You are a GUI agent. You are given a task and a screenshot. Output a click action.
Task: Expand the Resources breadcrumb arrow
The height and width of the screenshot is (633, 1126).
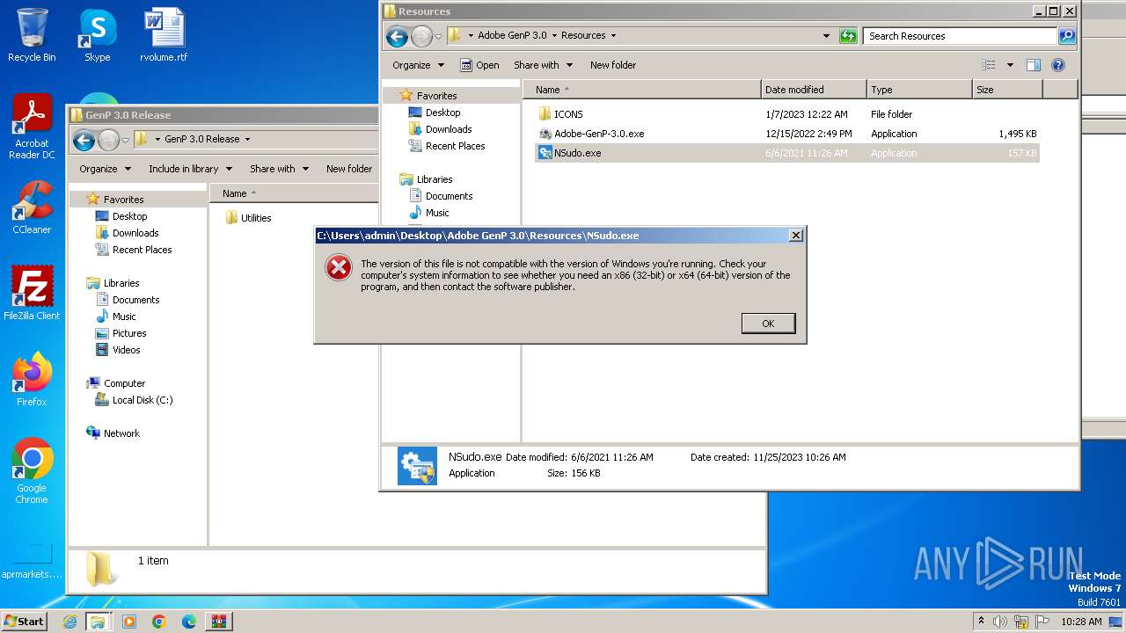613,36
